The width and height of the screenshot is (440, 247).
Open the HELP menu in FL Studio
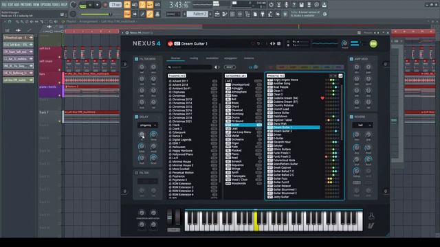tap(64, 5)
